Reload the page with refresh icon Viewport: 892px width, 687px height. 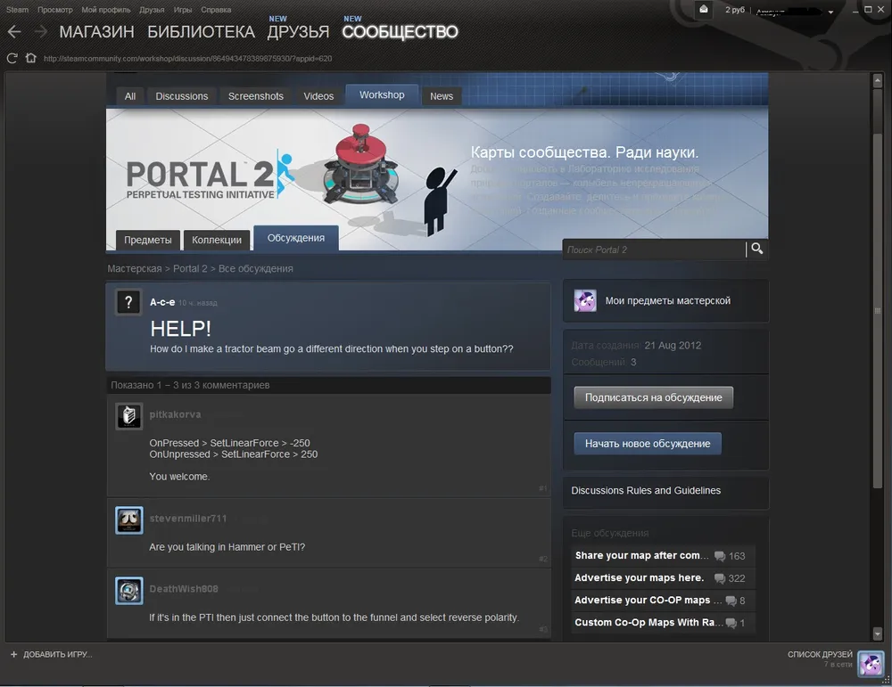click(12, 58)
